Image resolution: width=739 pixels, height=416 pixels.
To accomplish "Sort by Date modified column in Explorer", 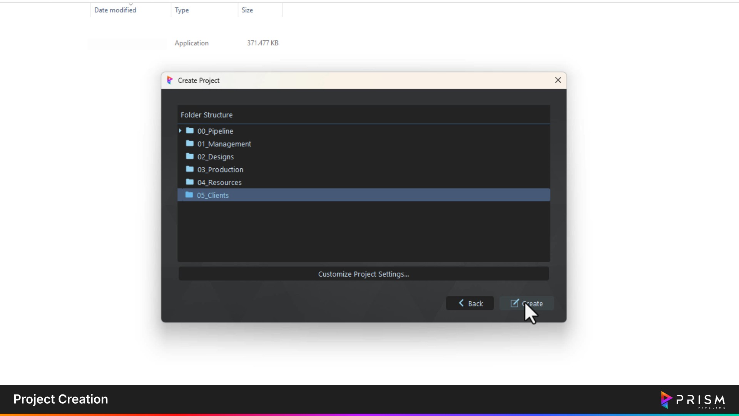I will [x=130, y=10].
